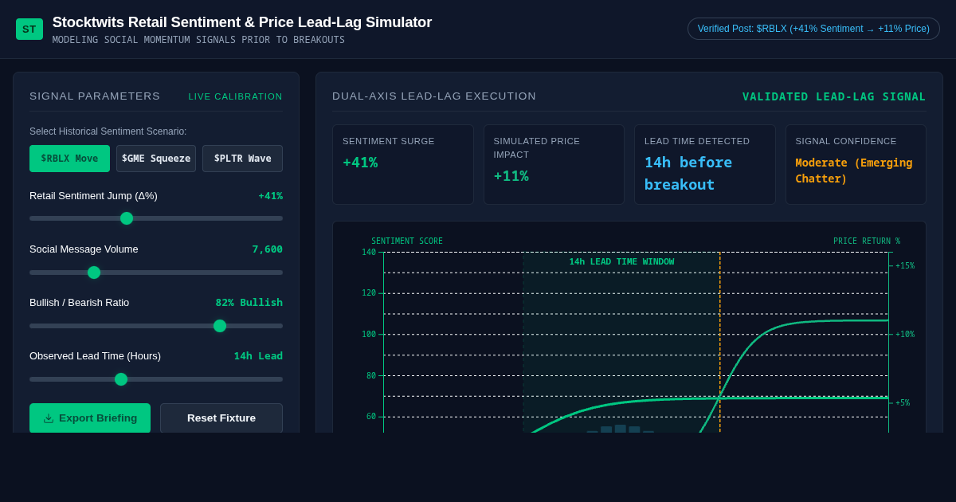Click the download icon in Export Briefing

point(49,418)
